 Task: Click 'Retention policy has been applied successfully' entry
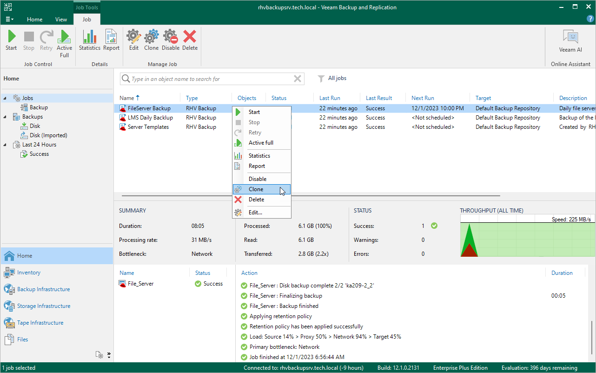306,326
